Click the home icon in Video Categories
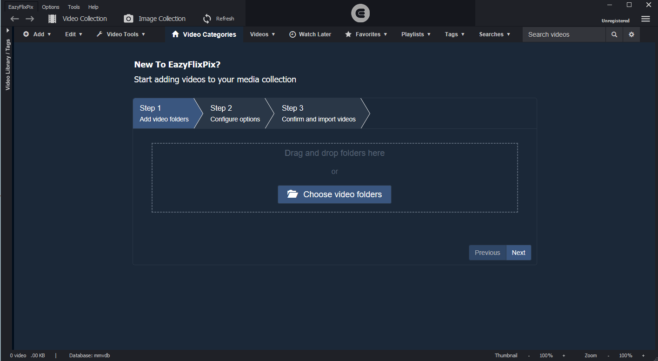Image resolution: width=658 pixels, height=361 pixels. pos(175,34)
